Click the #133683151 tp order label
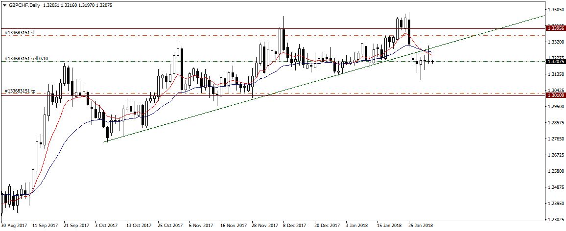This screenshot has width=566, height=231. pyautogui.click(x=20, y=91)
